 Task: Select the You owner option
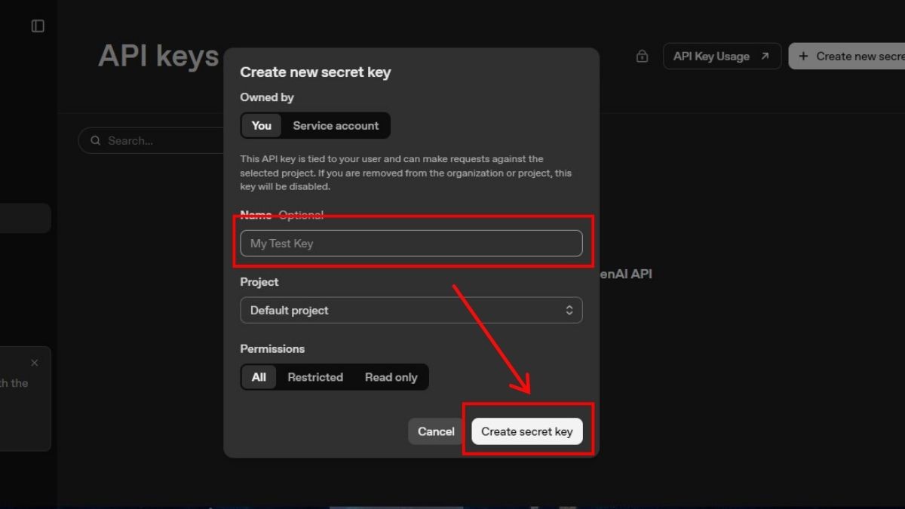tap(262, 126)
